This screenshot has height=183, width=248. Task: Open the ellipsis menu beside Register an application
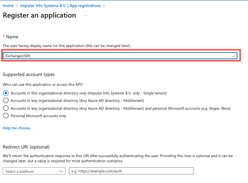(85, 16)
